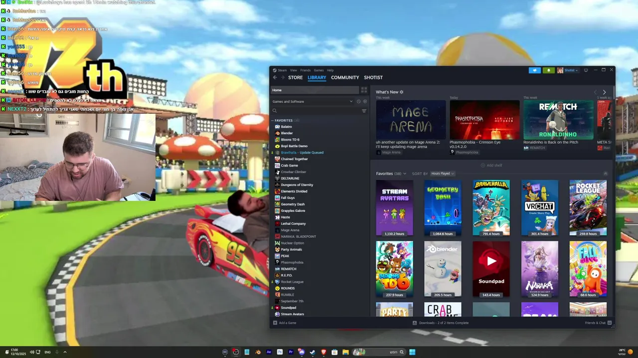Open the green notifications bell

point(548,70)
